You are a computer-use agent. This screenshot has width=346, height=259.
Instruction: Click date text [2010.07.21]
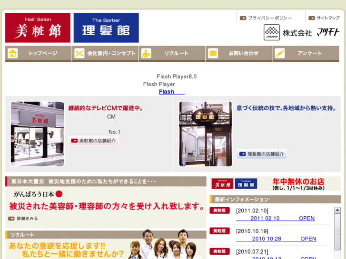(252, 252)
